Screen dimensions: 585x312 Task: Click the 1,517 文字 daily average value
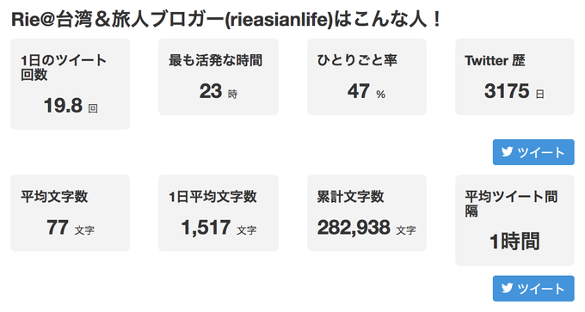(x=219, y=228)
